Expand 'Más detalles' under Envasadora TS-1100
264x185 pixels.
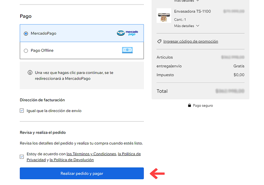click(x=186, y=26)
